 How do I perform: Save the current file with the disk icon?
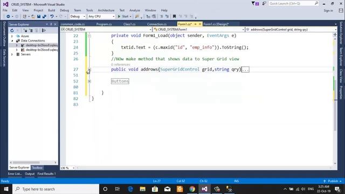click(x=39, y=17)
